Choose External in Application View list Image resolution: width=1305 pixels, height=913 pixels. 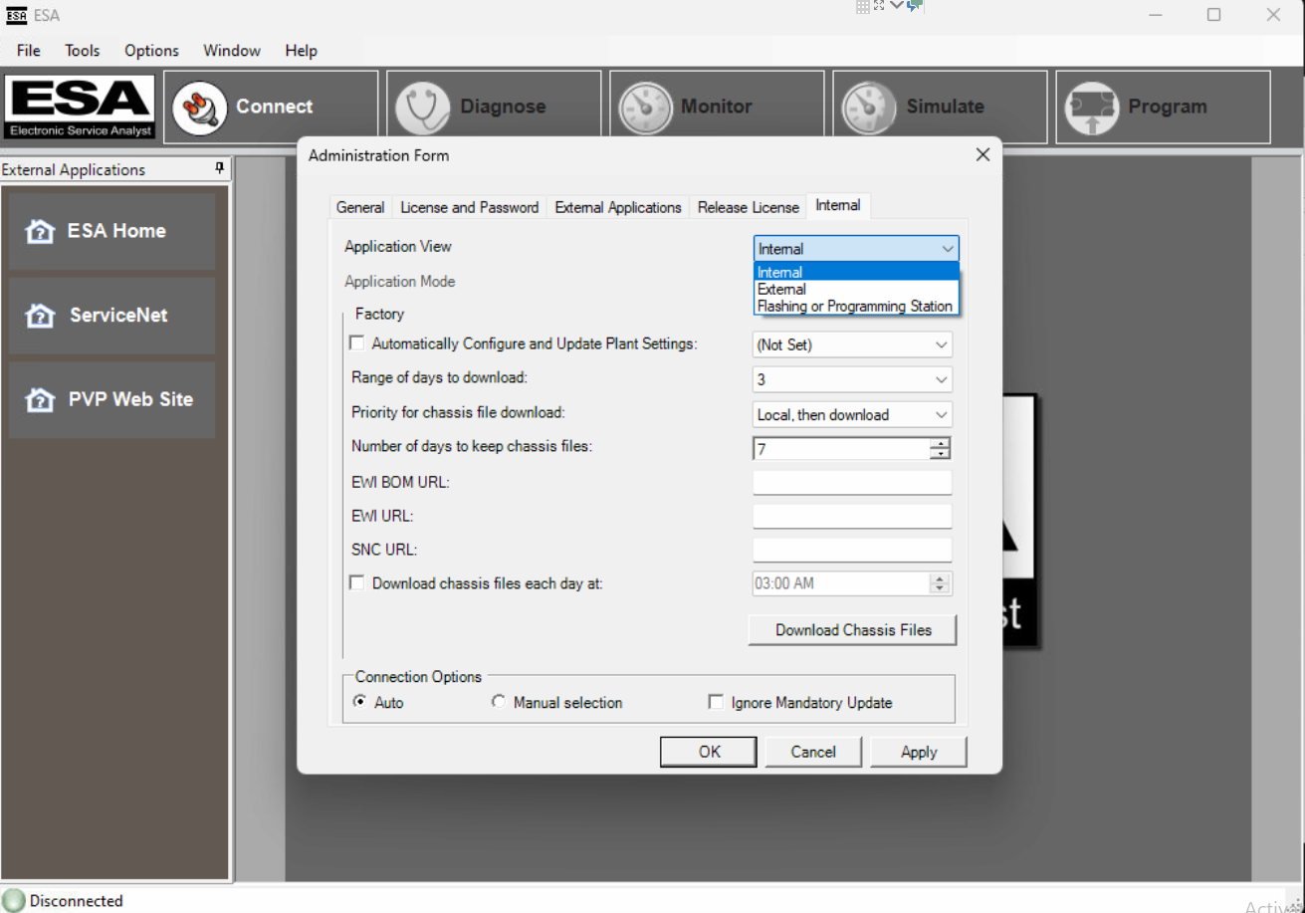pyautogui.click(x=782, y=289)
